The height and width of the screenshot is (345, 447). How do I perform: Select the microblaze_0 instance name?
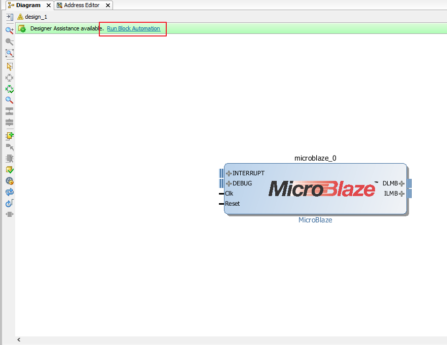pyautogui.click(x=315, y=158)
